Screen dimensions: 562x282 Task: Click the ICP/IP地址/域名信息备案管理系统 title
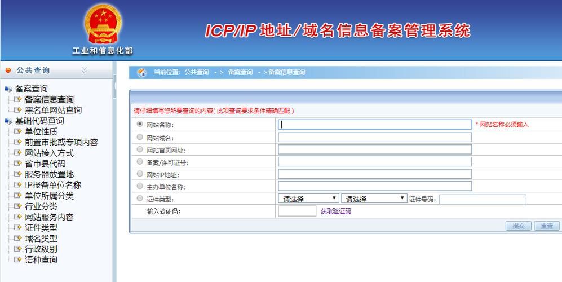tap(337, 31)
